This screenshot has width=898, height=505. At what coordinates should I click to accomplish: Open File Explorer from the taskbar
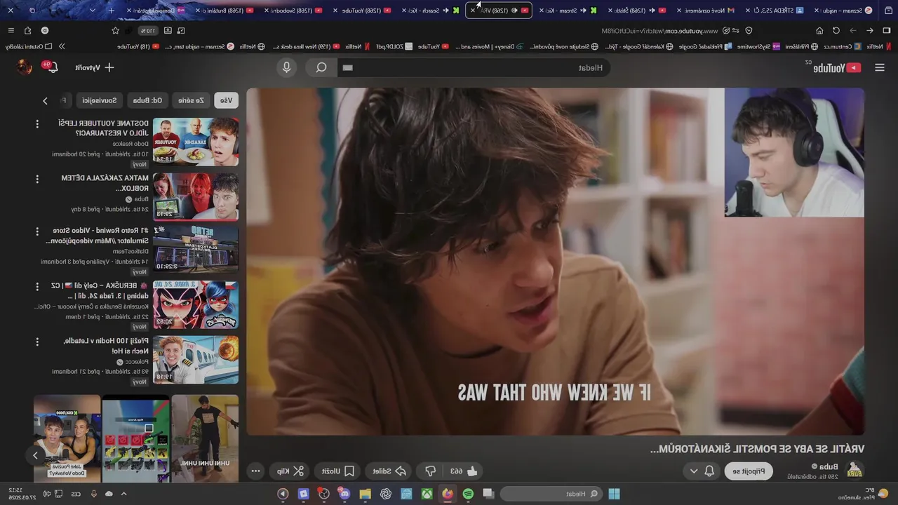365,494
